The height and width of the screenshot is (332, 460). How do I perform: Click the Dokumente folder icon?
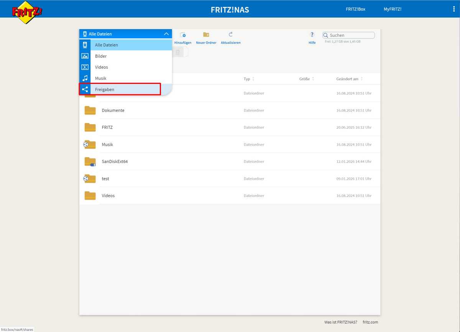(90, 110)
